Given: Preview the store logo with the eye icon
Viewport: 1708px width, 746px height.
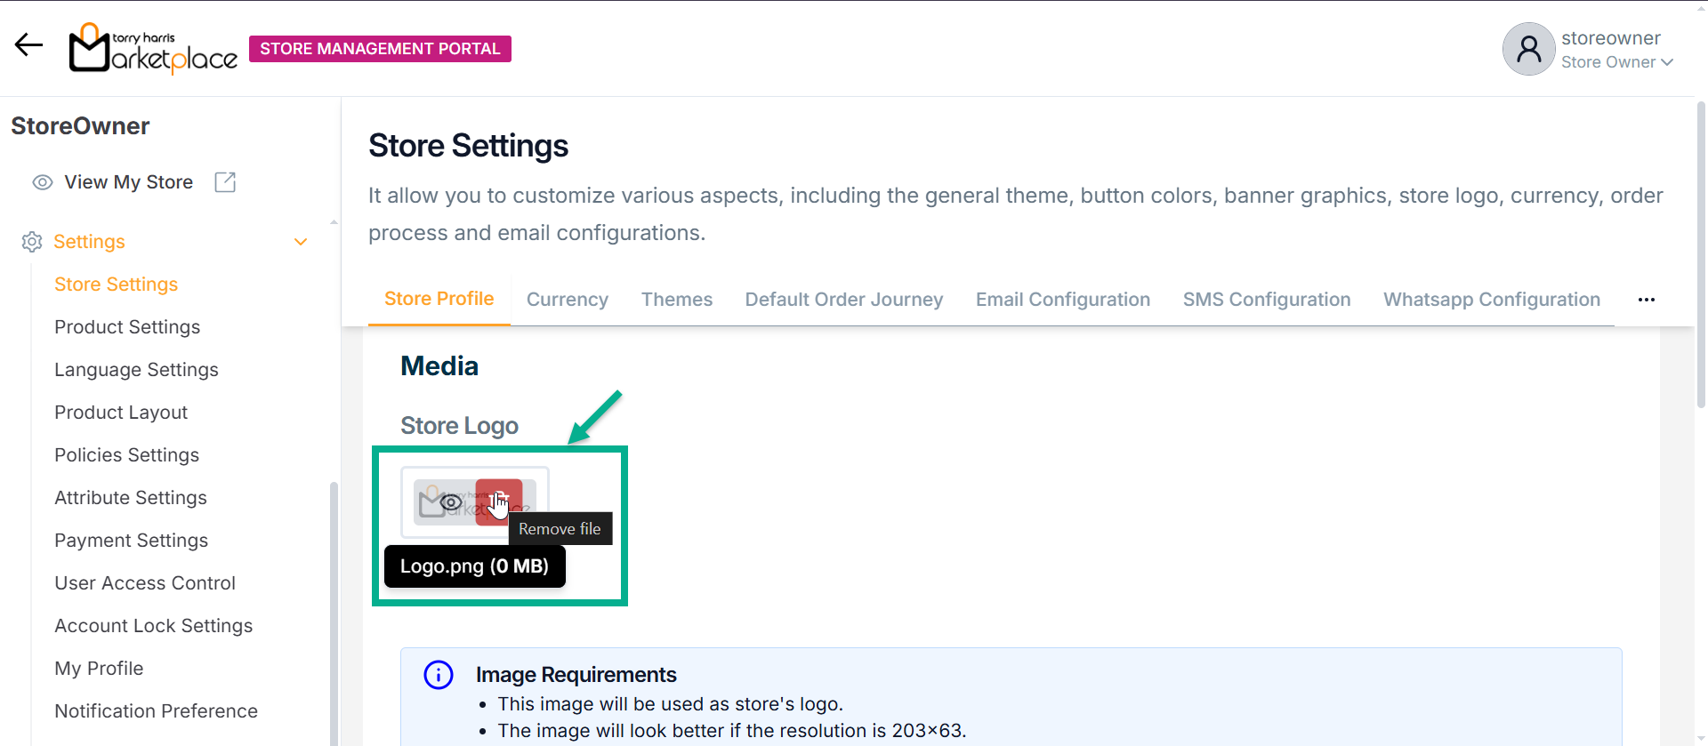Looking at the screenshot, I should click(x=451, y=502).
